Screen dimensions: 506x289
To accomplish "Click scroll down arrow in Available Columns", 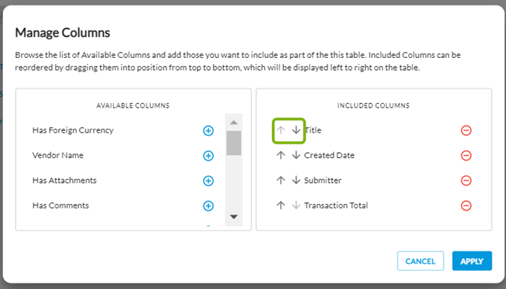I will tap(234, 217).
